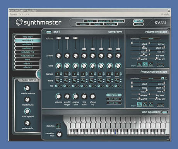The height and width of the screenshot is (149, 178).
Task: Switch voice mode to mono
Action: tap(139, 24)
